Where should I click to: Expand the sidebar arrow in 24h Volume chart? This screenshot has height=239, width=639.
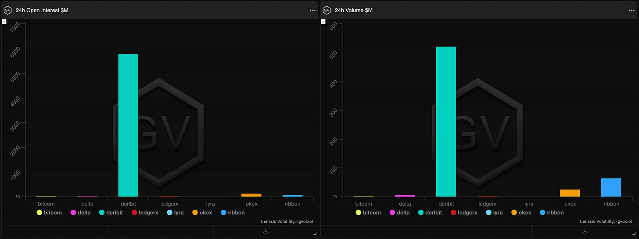pyautogui.click(x=323, y=21)
